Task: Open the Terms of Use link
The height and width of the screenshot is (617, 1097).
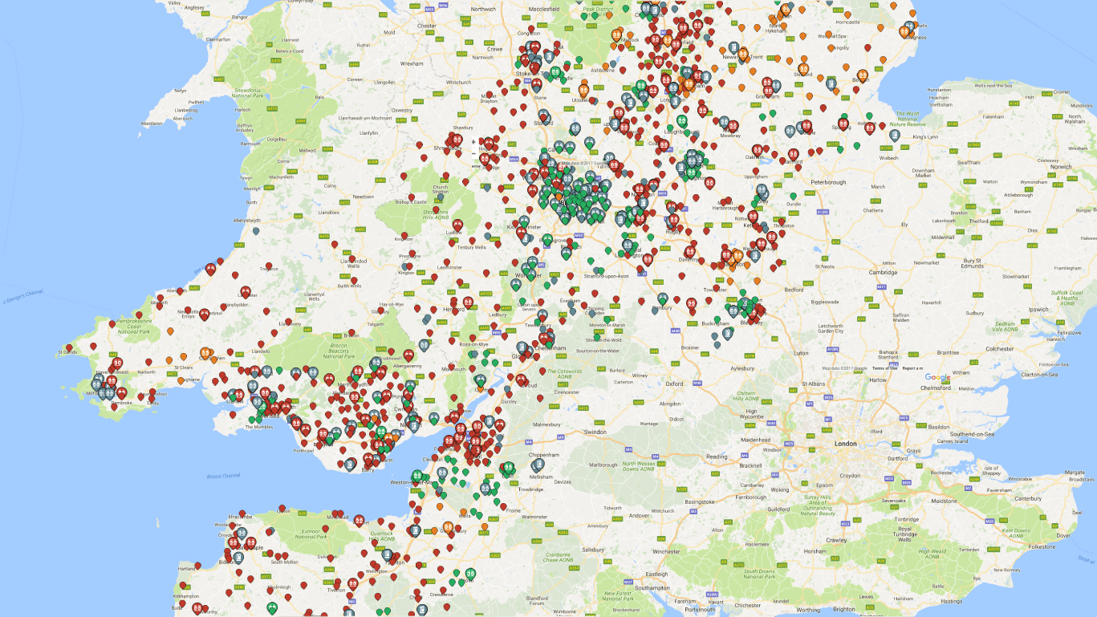Action: (x=884, y=368)
